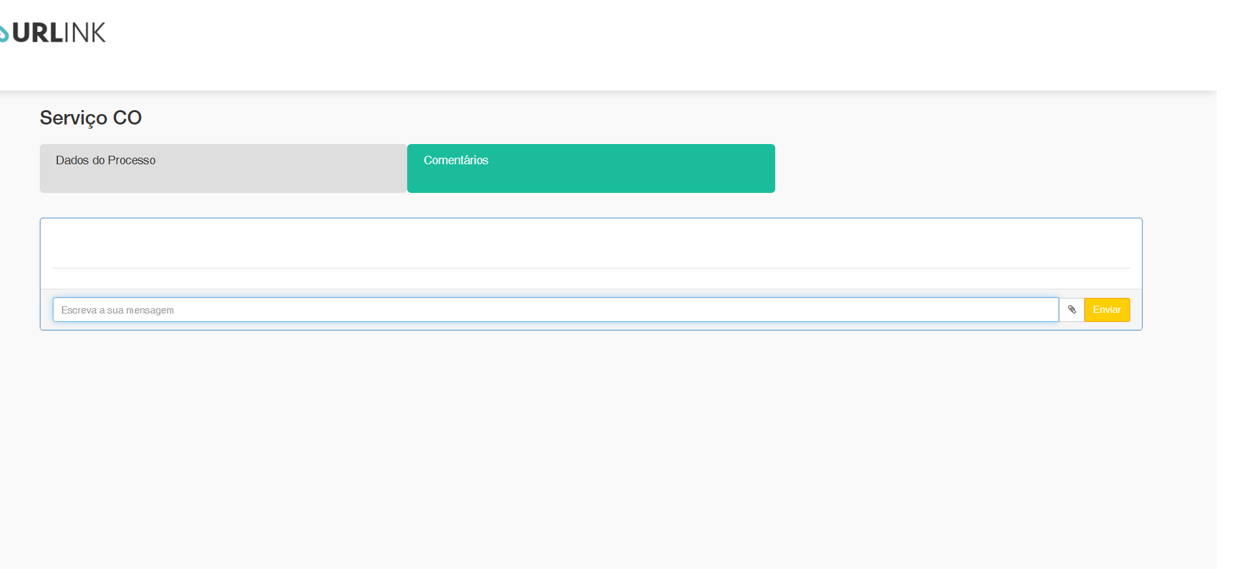Screen dimensions: 1245x569
Task: Place the cursor in the message box
Action: [556, 310]
